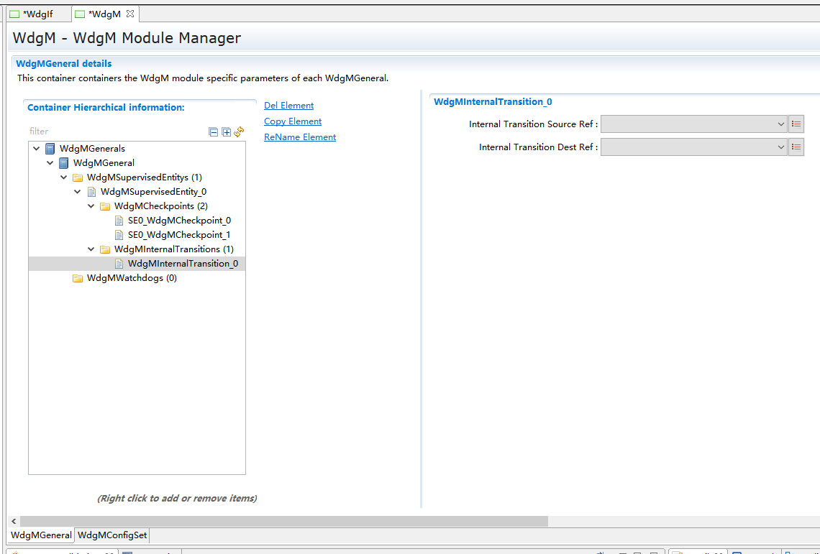Click the WdgMGeneral container icon
The height and width of the screenshot is (554, 820).
point(64,162)
